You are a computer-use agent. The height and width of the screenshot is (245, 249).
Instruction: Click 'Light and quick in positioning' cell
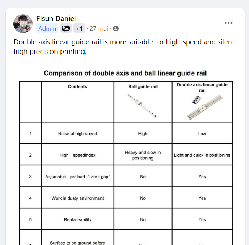tap(202, 155)
